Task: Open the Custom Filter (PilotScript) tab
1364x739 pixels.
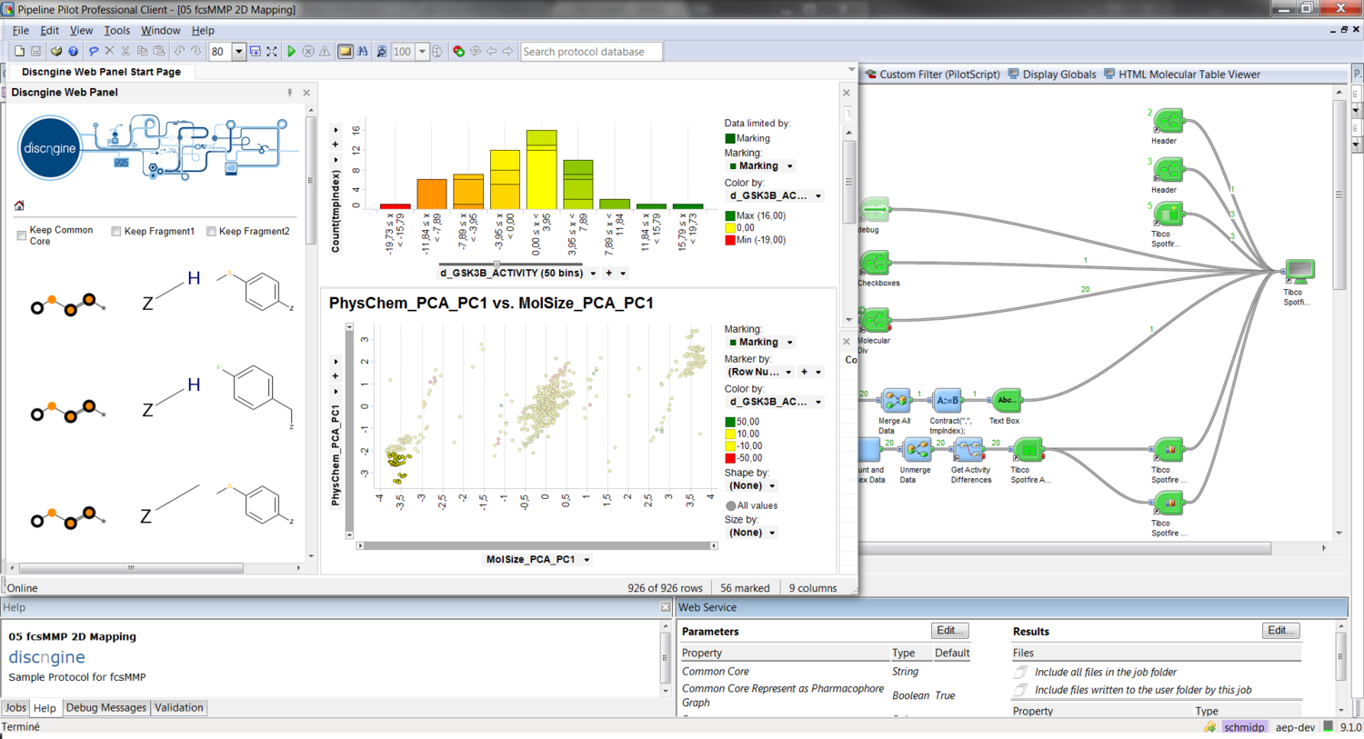Action: tap(932, 75)
